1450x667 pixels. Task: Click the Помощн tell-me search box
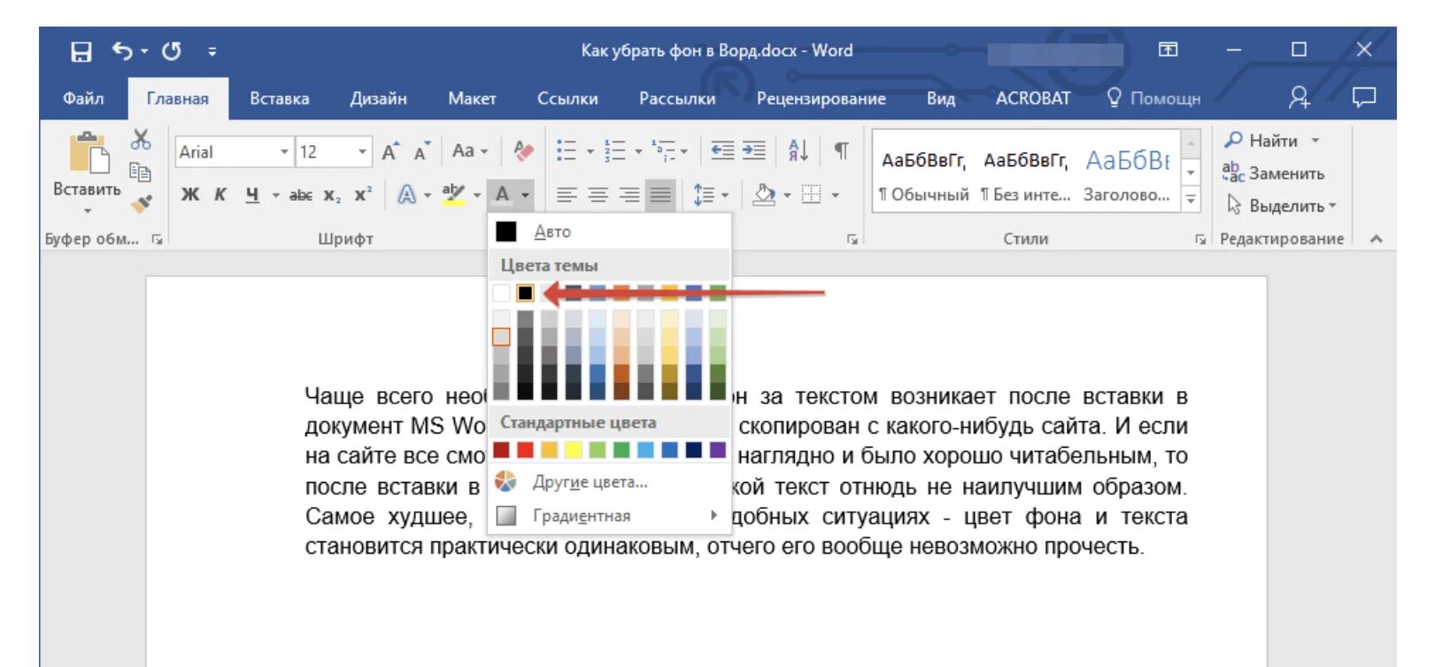(1154, 98)
